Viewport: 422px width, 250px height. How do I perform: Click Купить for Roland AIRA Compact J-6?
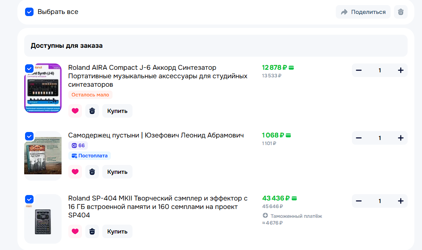[117, 111]
